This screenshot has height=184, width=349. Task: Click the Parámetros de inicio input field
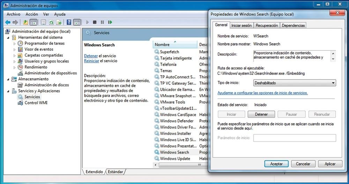pos(295,138)
